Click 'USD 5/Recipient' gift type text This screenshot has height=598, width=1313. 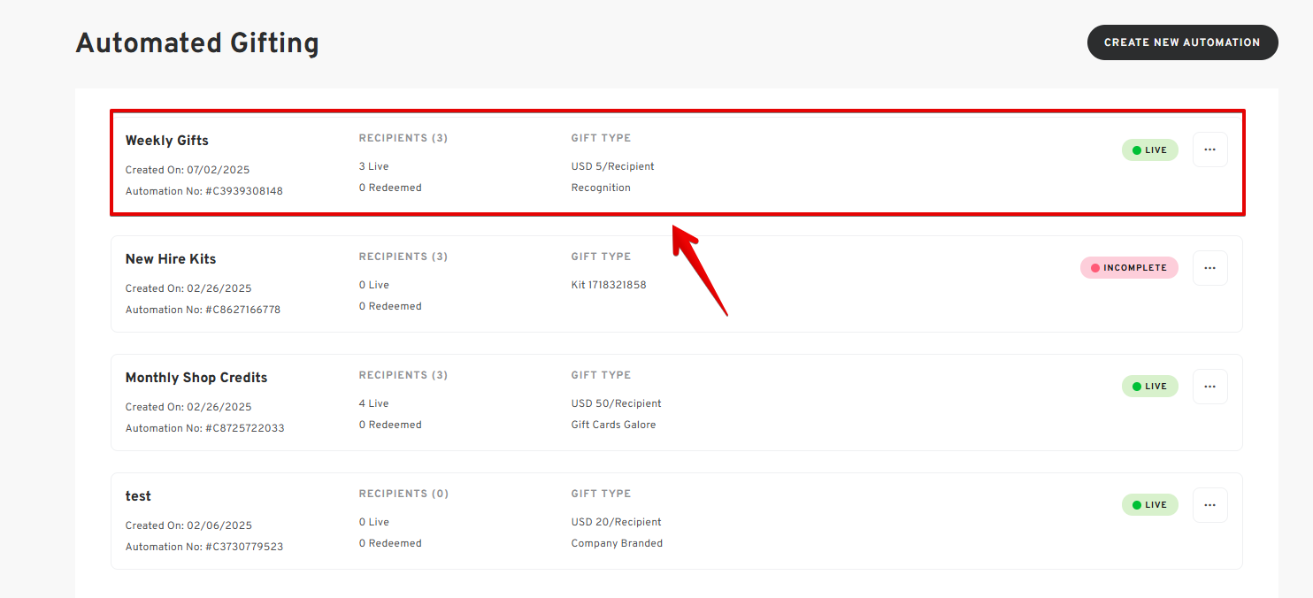[613, 166]
